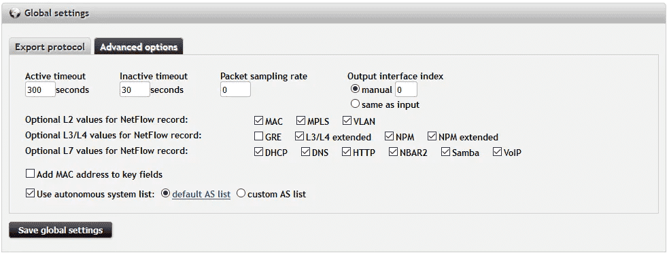Click the globe icon beside Global settings
This screenshot has height=255, width=669.
pyautogui.click(x=14, y=13)
